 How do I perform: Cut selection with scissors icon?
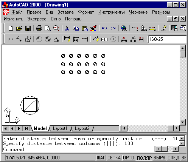pos(67,28)
